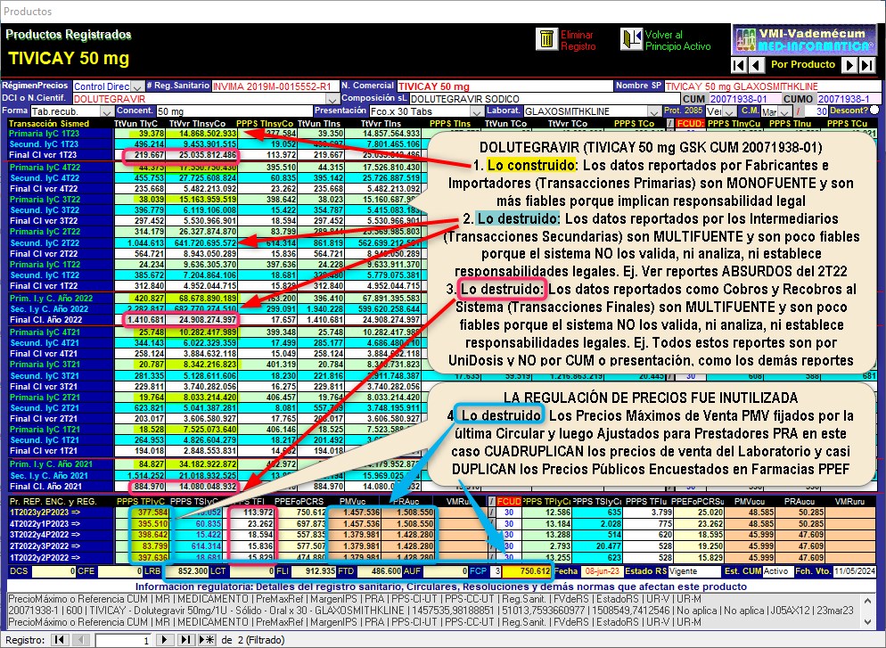The width and height of the screenshot is (886, 648).
Task: Click the record number field in navigator
Action: click(x=123, y=640)
